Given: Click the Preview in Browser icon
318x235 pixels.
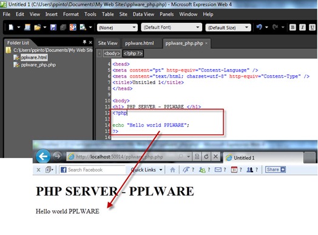Looking at the screenshot, I should (83, 27).
